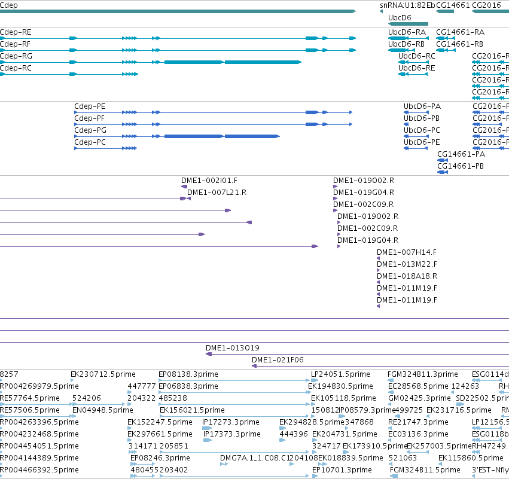Click transcript UbcD6-RA
The height and width of the screenshot is (479, 509).
coord(407,32)
